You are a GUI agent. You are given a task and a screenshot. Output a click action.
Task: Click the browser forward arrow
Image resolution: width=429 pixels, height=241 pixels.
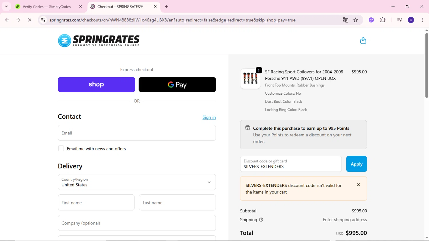(18, 20)
